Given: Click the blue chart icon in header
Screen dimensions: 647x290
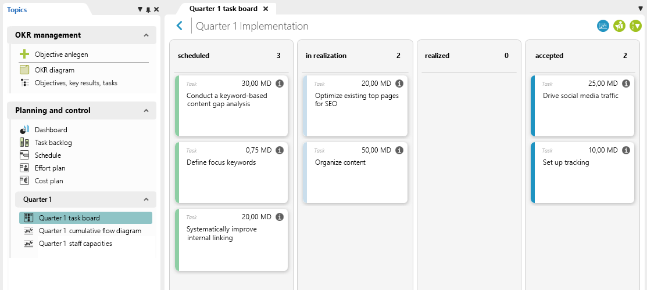Looking at the screenshot, I should pyautogui.click(x=603, y=26).
